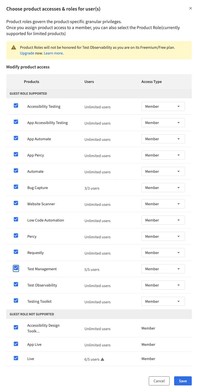This screenshot has height=390, width=198.
Task: Open the Member dropdown for Test Observability
Action: [x=163, y=285]
